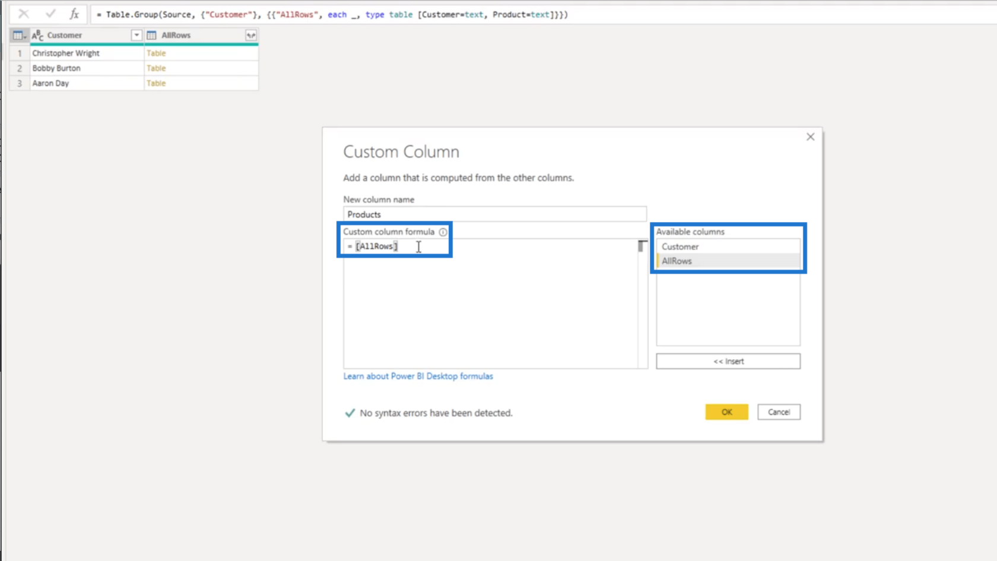Select Christopher Wright cell
Screen dimensions: 997x561
pos(87,53)
